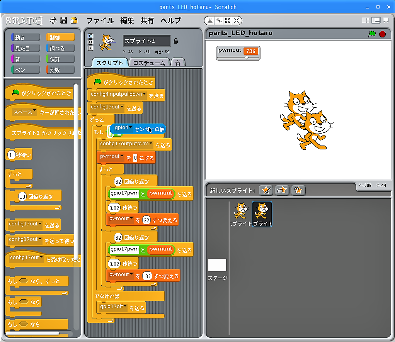Edit the スプライト2 sprite name field

pyautogui.click(x=146, y=41)
